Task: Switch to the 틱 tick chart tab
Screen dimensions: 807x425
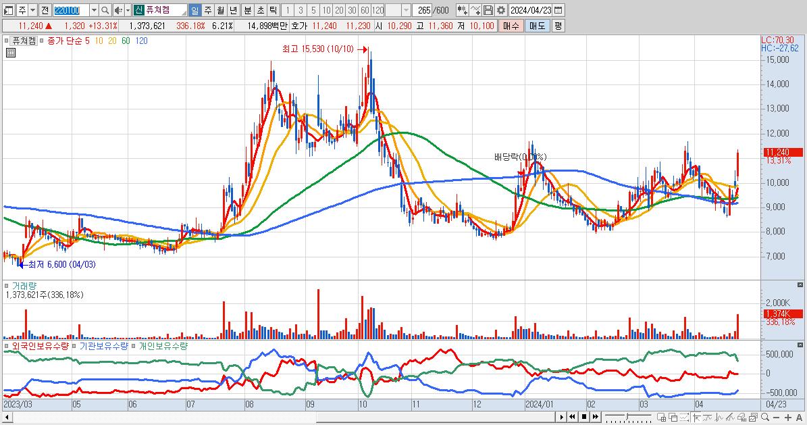Action: pos(274,9)
